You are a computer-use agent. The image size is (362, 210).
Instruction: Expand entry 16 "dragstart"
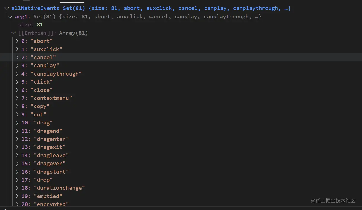pos(17,172)
